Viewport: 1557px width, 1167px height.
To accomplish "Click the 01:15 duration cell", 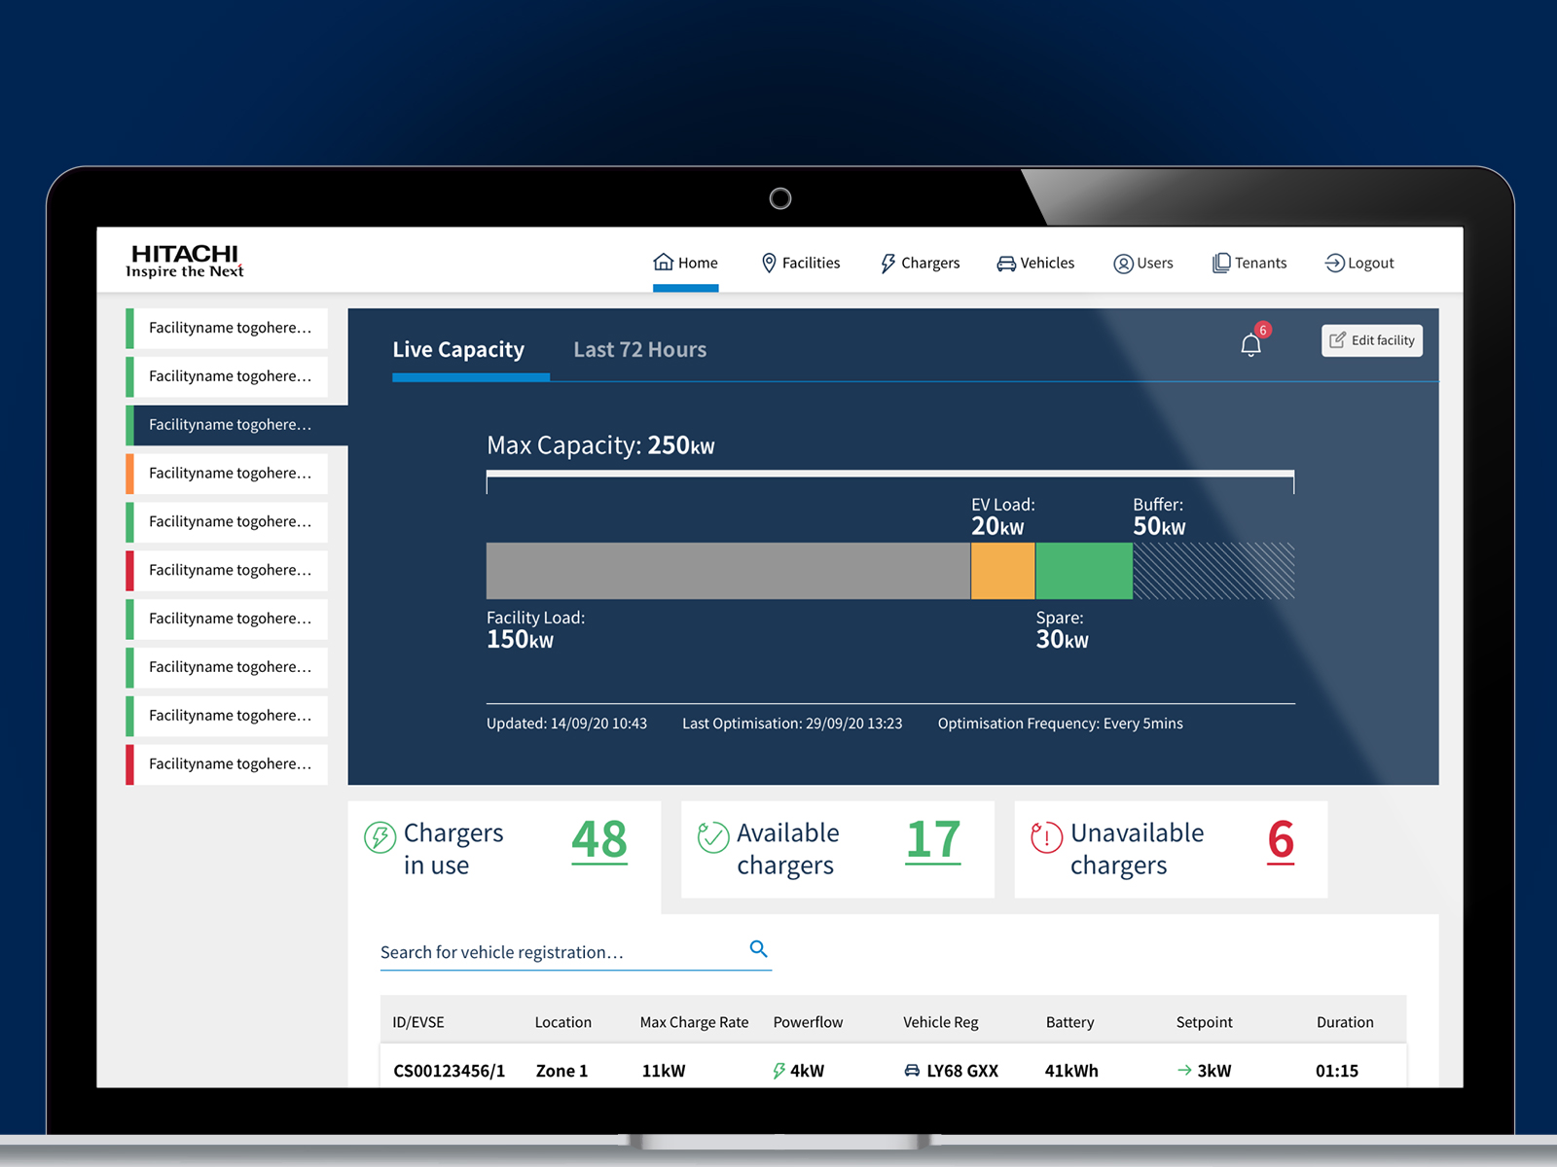I will (1337, 1071).
